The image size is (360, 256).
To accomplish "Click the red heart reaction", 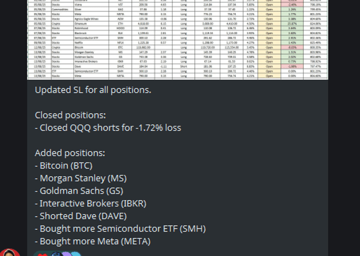I will point(43,254).
